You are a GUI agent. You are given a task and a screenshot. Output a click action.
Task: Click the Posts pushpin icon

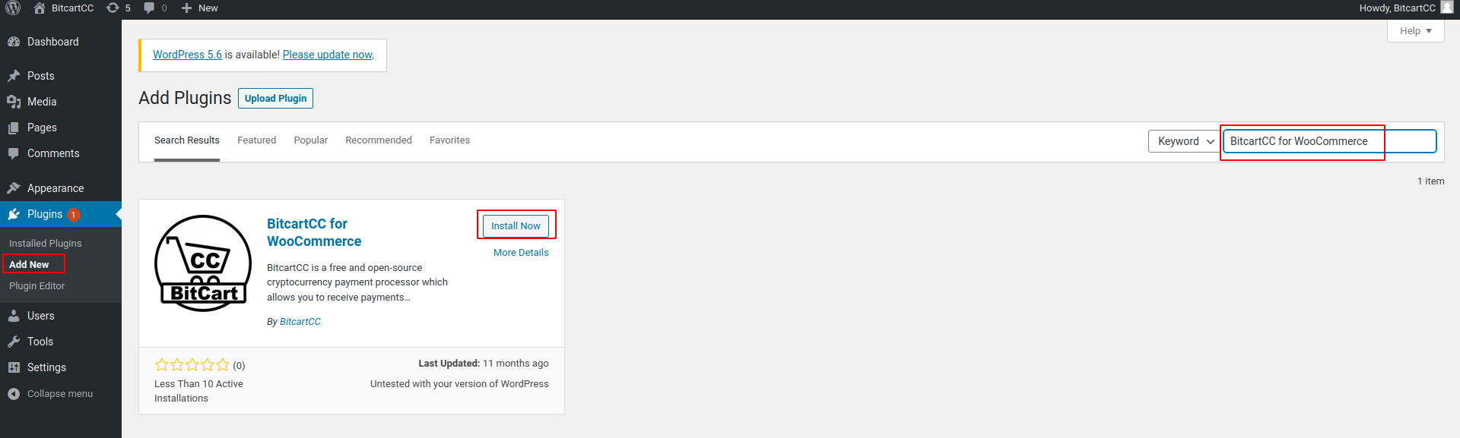point(14,76)
